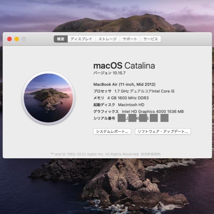214x214 pixels.
Task: Click the プロセッサ label
Action: point(103,91)
